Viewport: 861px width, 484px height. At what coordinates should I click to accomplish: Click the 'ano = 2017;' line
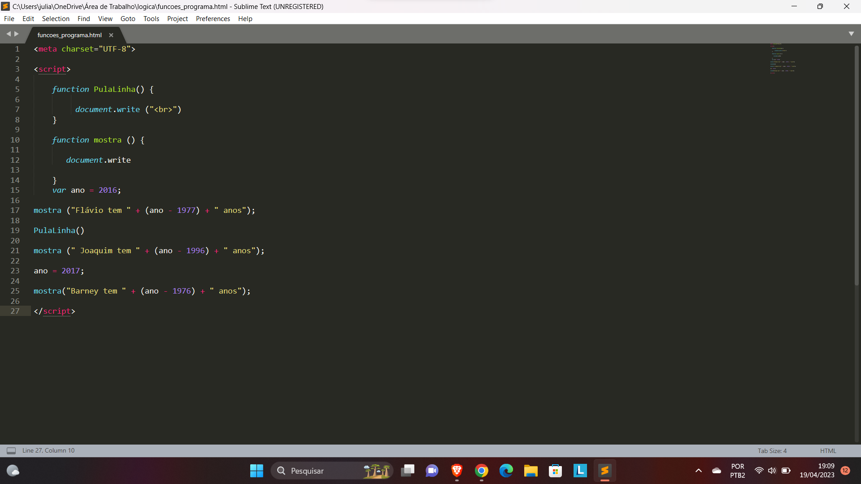59,271
